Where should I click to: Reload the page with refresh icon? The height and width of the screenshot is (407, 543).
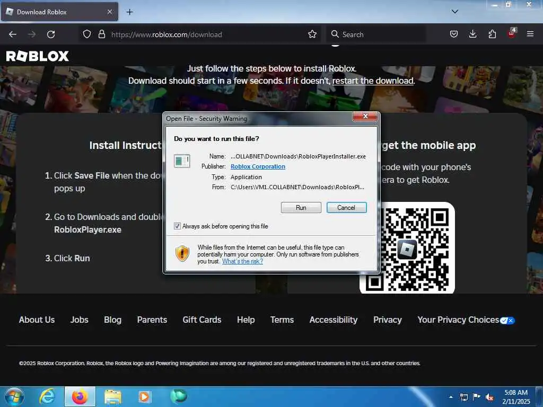tap(51, 34)
